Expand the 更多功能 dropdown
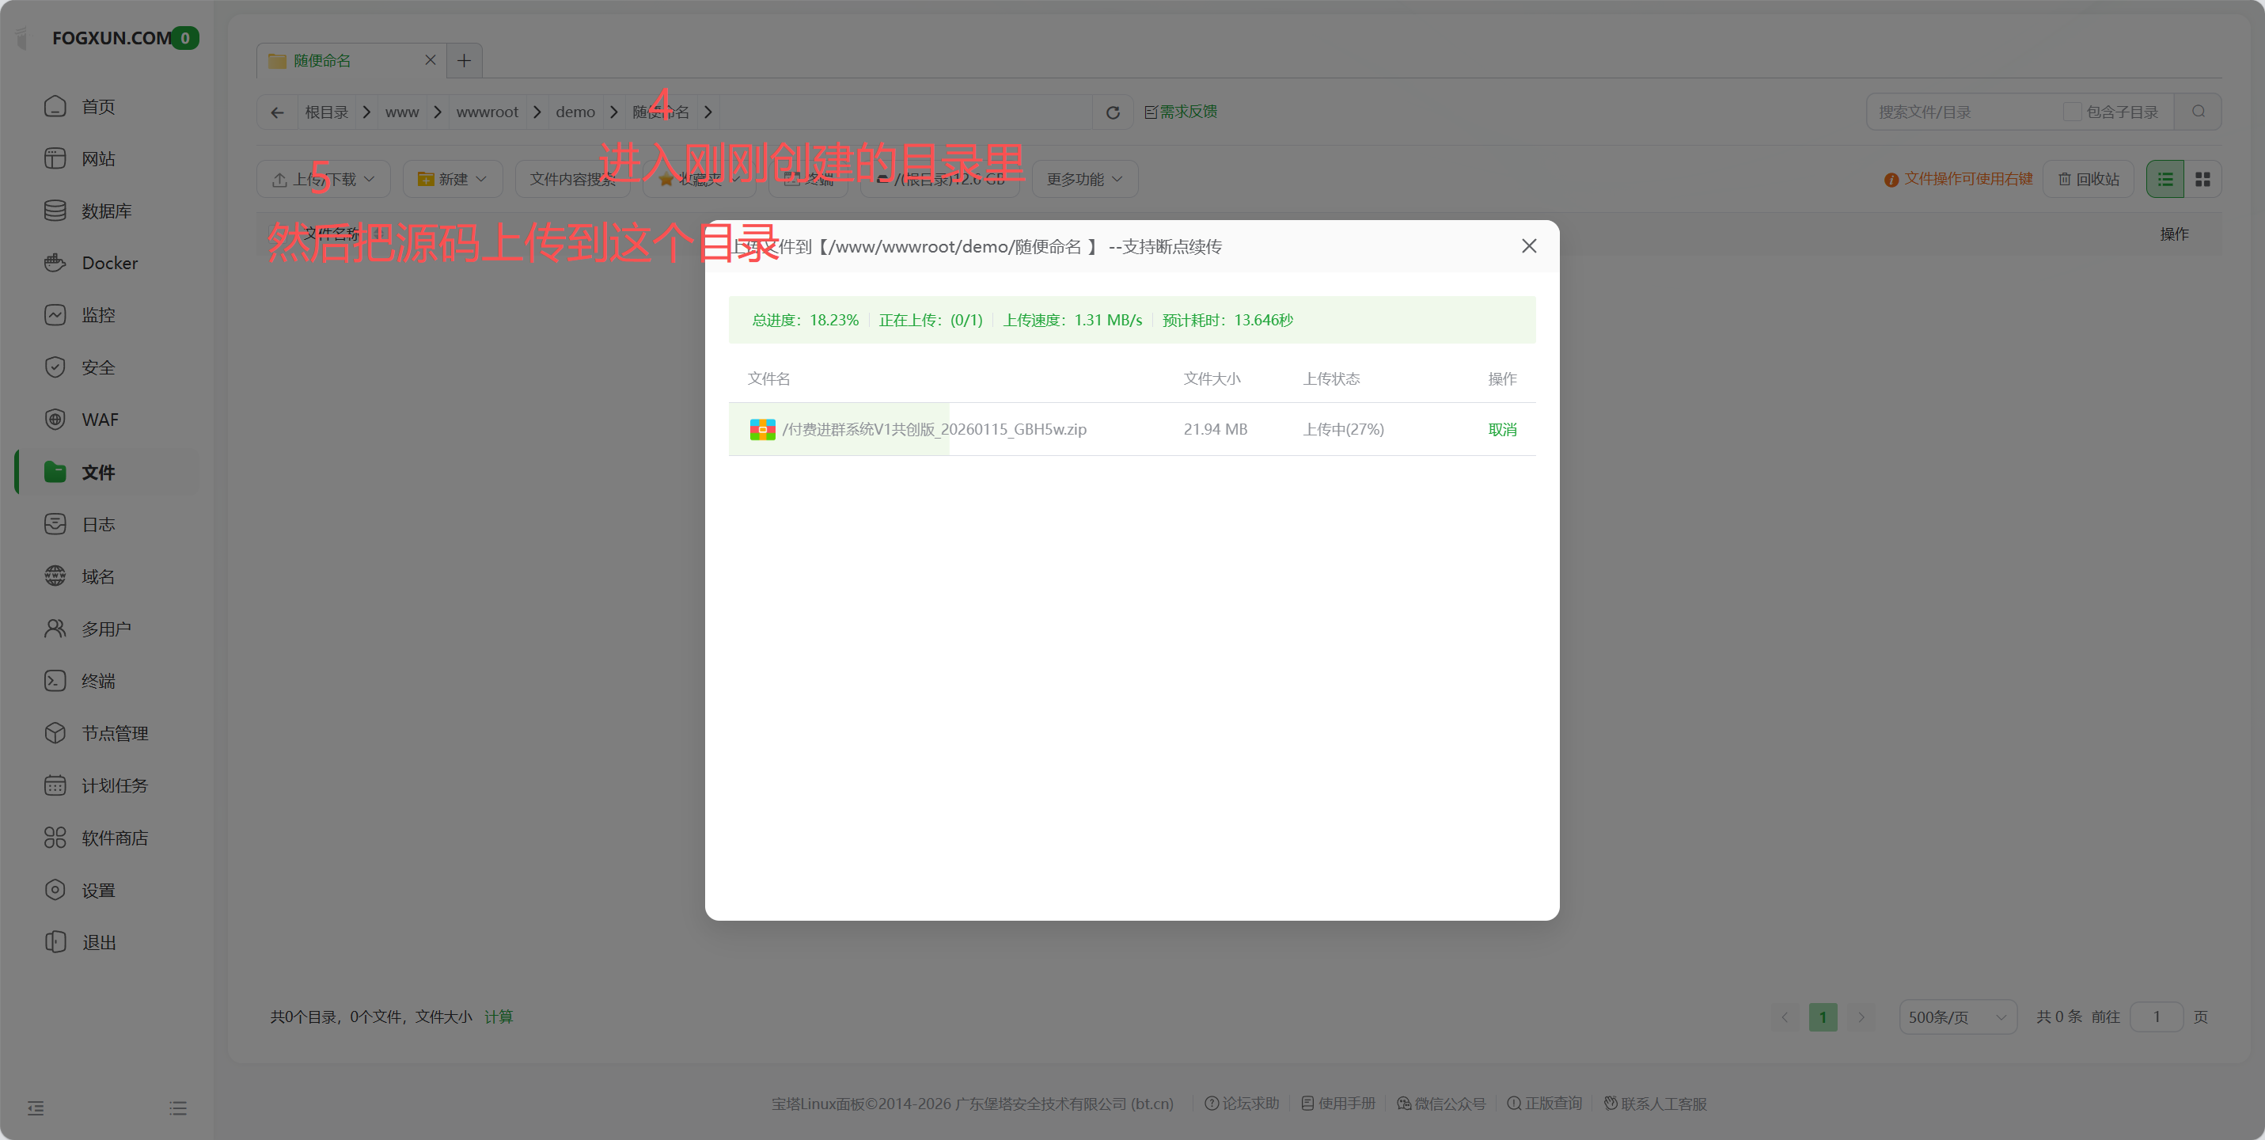Viewport: 2265px width, 1140px height. 1083,180
